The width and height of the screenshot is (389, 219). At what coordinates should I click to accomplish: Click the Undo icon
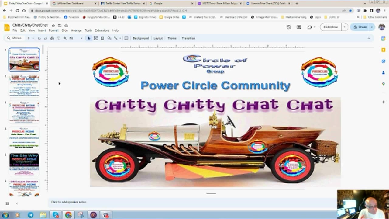pos(39,38)
